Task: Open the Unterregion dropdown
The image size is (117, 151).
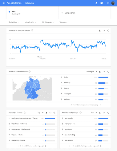Action: [91, 72]
